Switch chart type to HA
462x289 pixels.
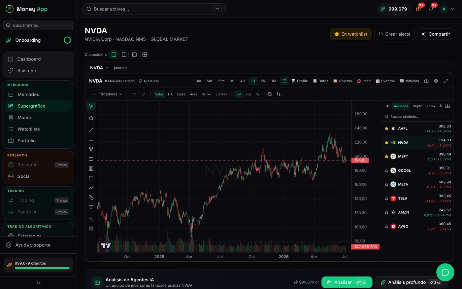[x=170, y=94]
